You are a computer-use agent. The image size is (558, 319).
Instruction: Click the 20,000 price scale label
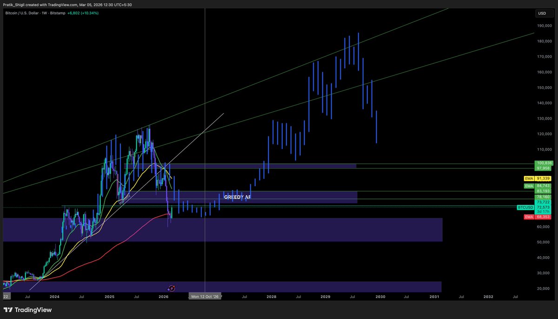[x=544, y=289]
